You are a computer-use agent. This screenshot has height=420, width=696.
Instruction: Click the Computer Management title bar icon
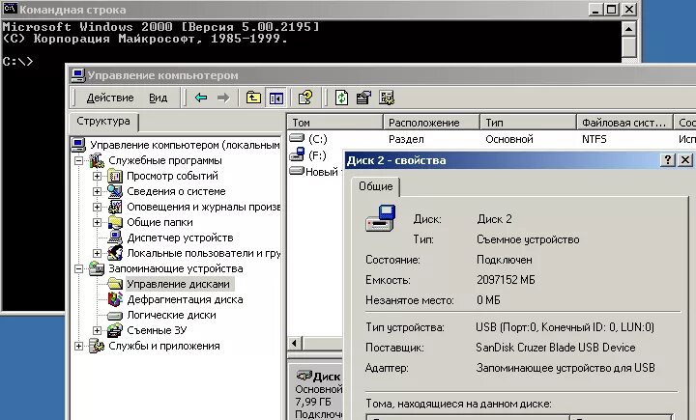(x=78, y=75)
